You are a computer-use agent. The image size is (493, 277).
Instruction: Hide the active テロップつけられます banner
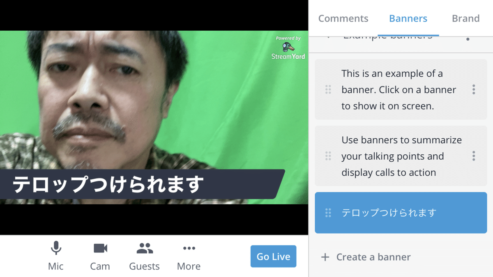[x=401, y=213]
